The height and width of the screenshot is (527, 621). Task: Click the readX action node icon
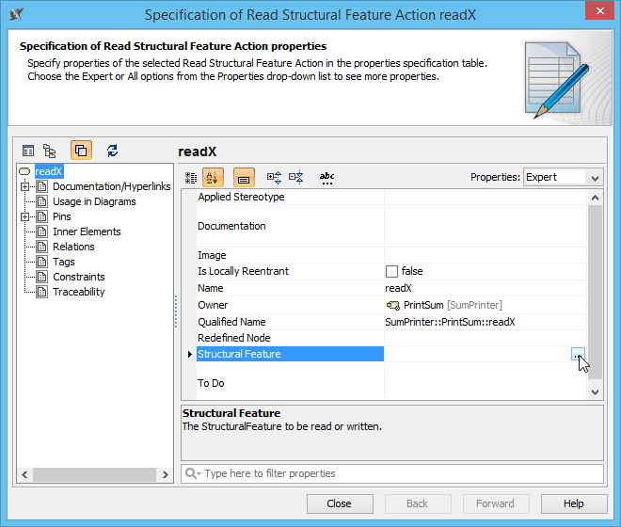coord(24,171)
